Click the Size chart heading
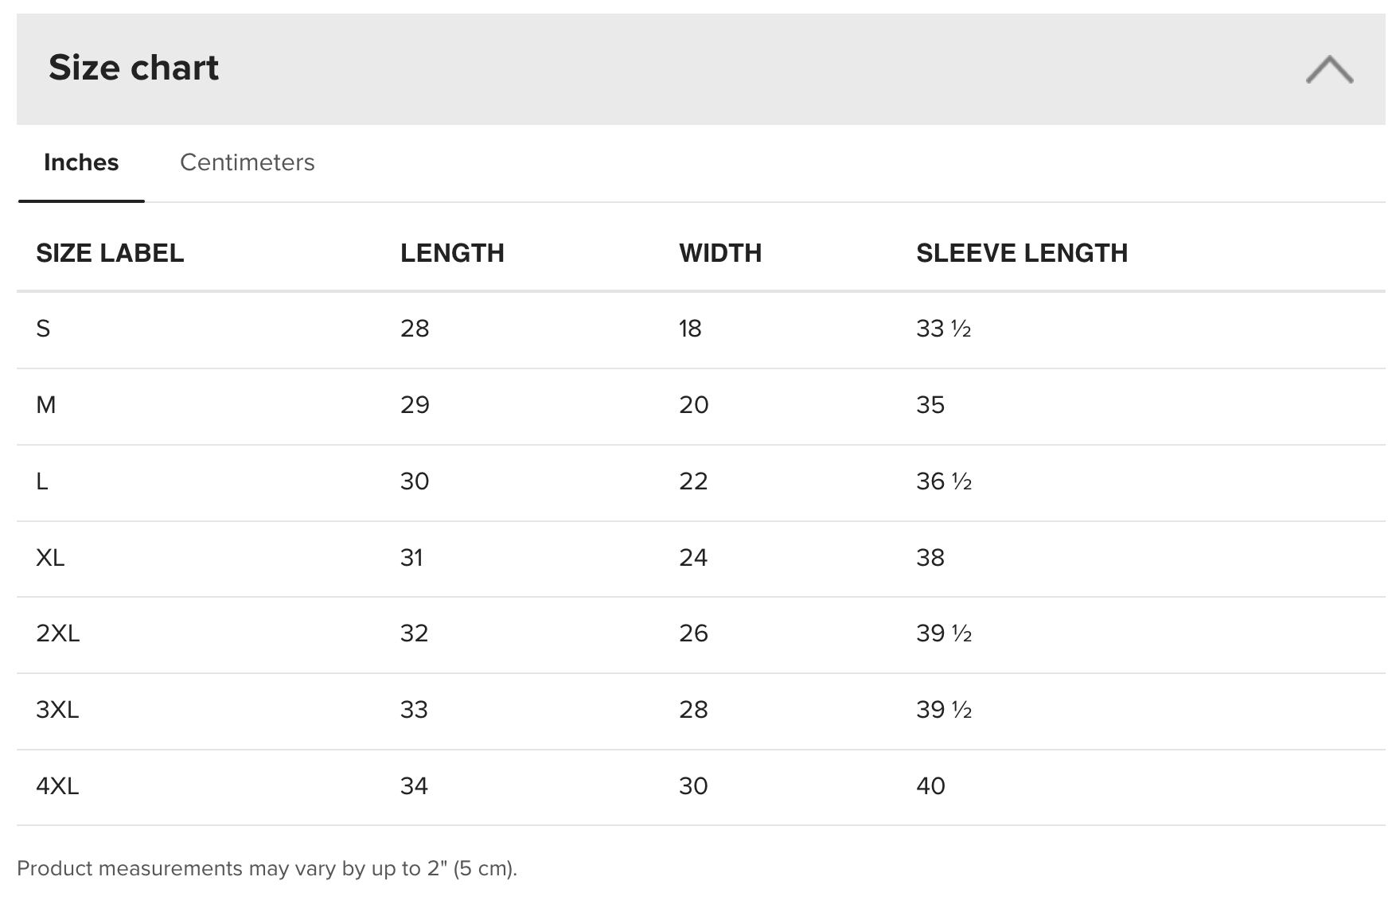This screenshot has width=1388, height=904. click(134, 68)
